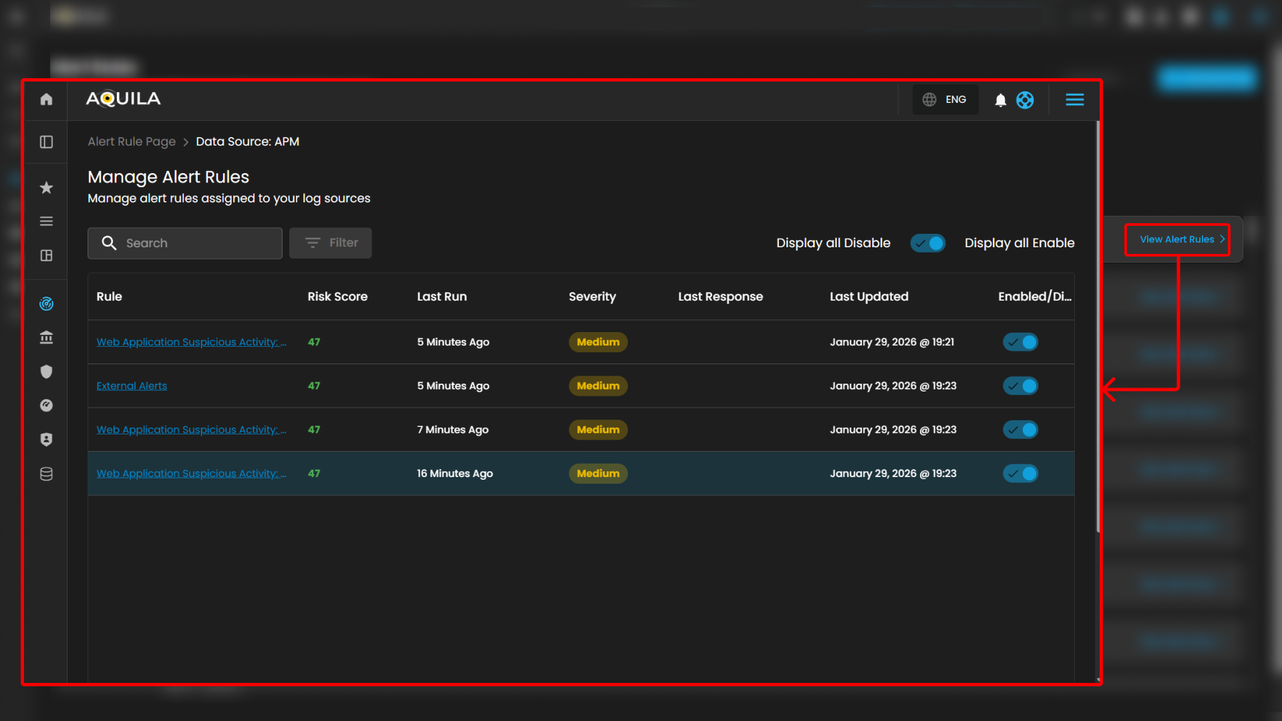Go to Alert Rule Page breadcrumb

tap(132, 142)
